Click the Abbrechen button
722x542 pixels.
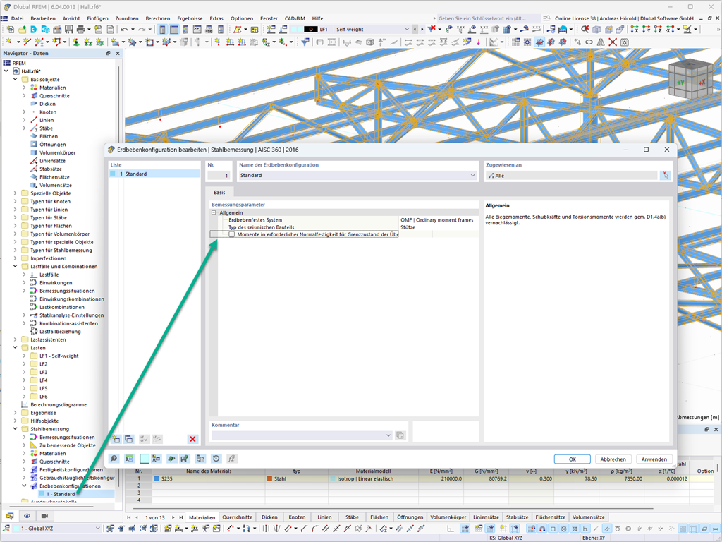coord(613,459)
